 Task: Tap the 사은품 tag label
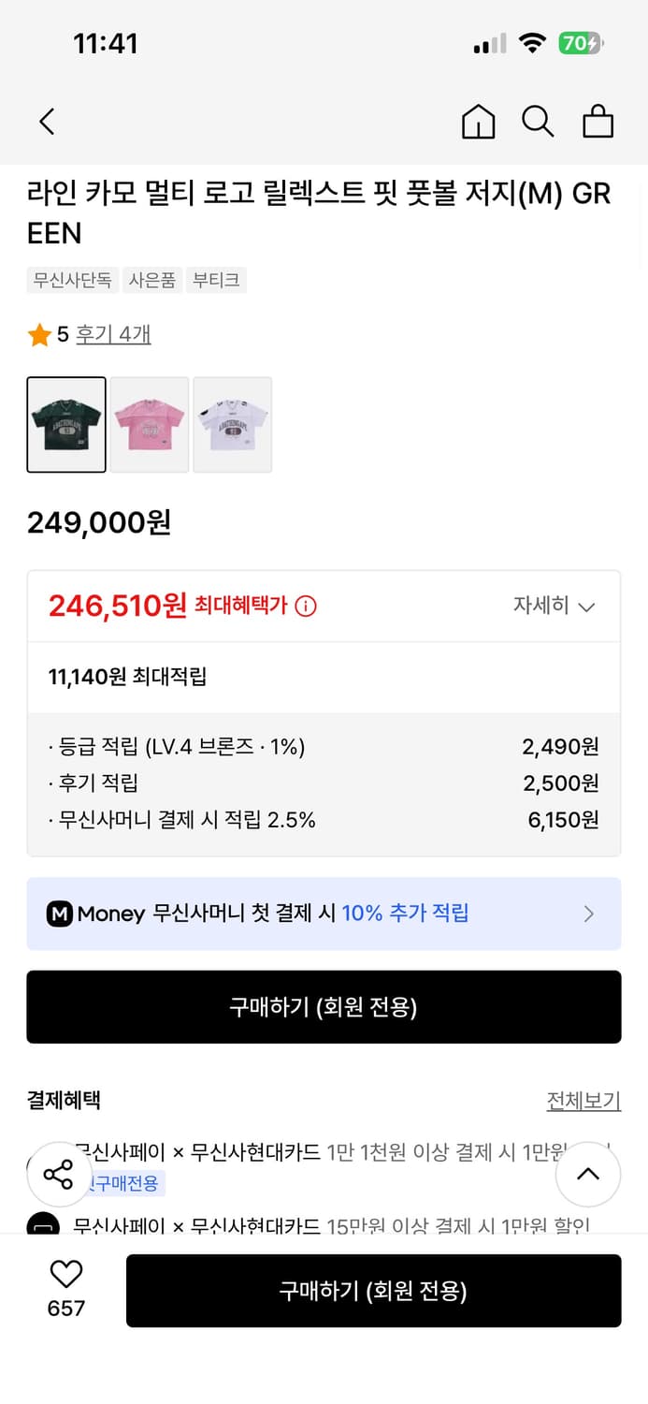(x=151, y=280)
